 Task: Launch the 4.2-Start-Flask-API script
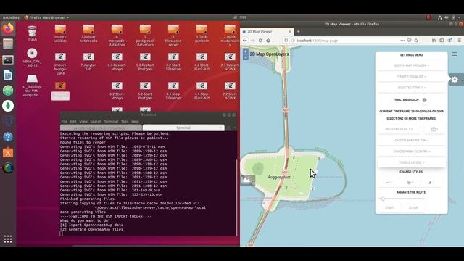point(202,62)
